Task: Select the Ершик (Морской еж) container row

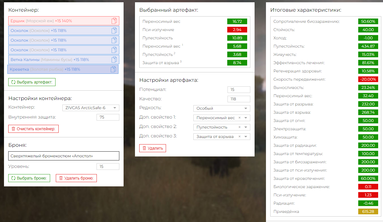Action: pos(64,21)
